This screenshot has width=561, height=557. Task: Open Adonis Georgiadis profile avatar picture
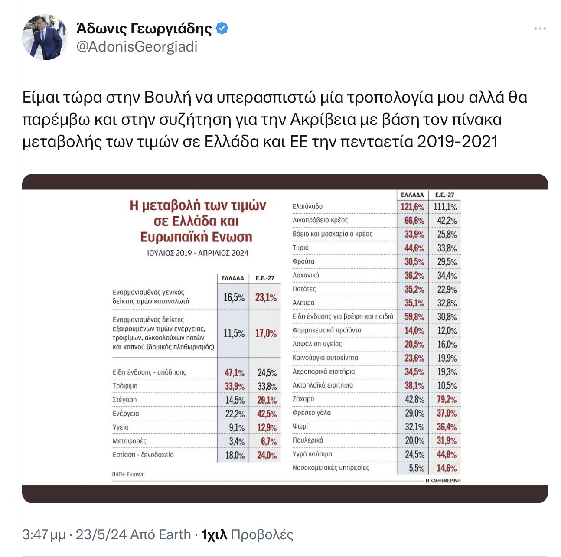(45, 37)
